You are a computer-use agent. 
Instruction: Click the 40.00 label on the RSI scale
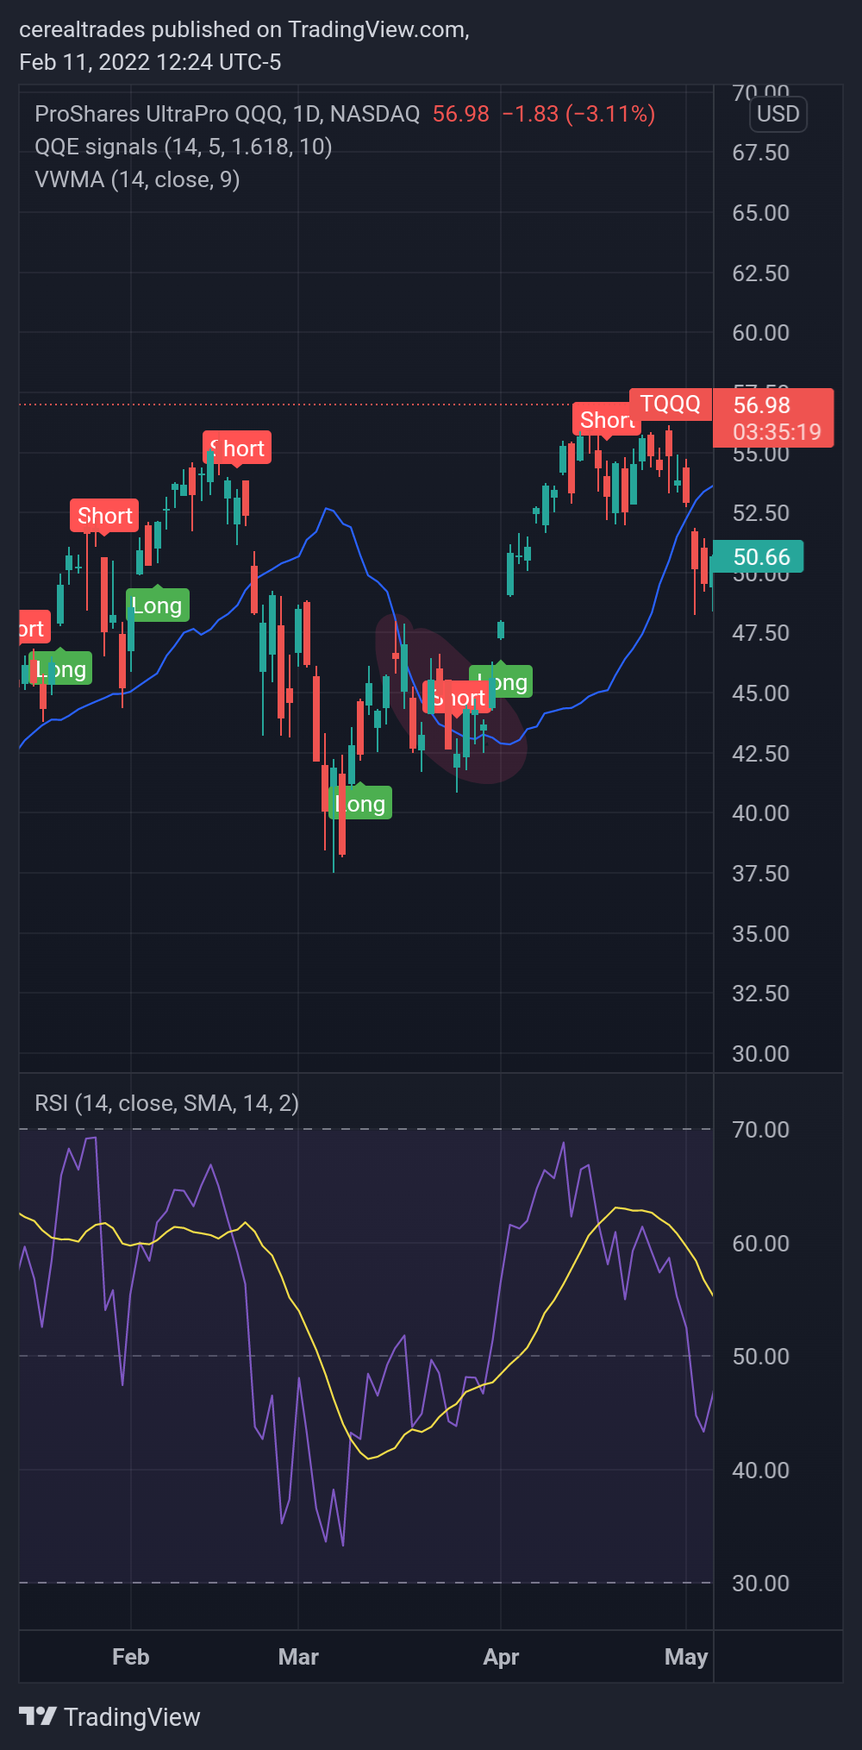click(760, 1471)
